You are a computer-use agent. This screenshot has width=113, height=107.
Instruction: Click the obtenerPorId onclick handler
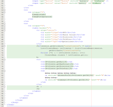click(x=75, y=75)
